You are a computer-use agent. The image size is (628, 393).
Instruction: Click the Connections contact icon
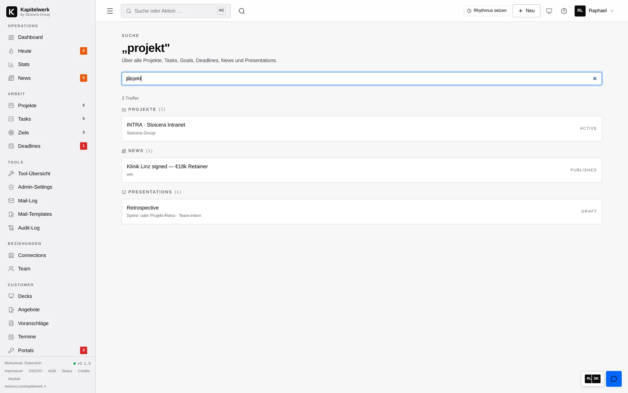[x=11, y=255]
